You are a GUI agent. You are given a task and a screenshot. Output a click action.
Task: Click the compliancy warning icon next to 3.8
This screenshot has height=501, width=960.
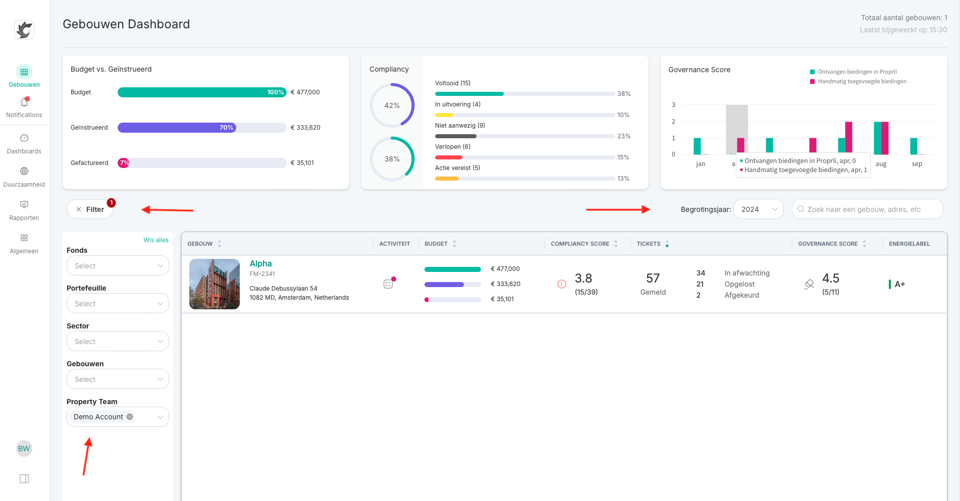[x=561, y=284]
